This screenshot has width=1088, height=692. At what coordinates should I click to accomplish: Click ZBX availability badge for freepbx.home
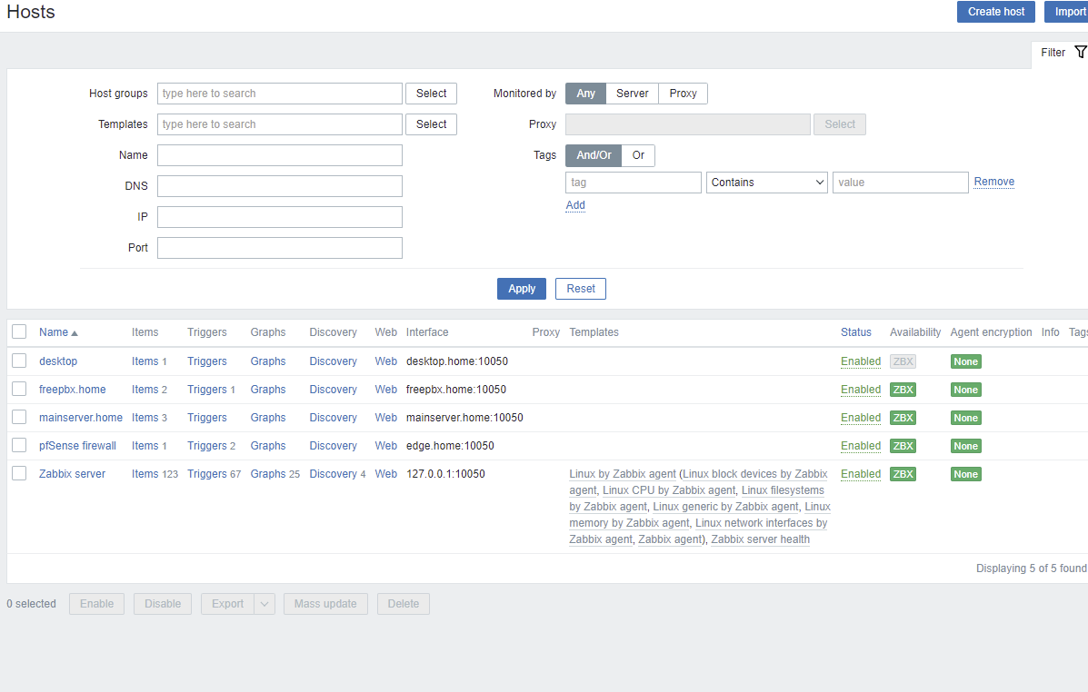click(x=903, y=390)
